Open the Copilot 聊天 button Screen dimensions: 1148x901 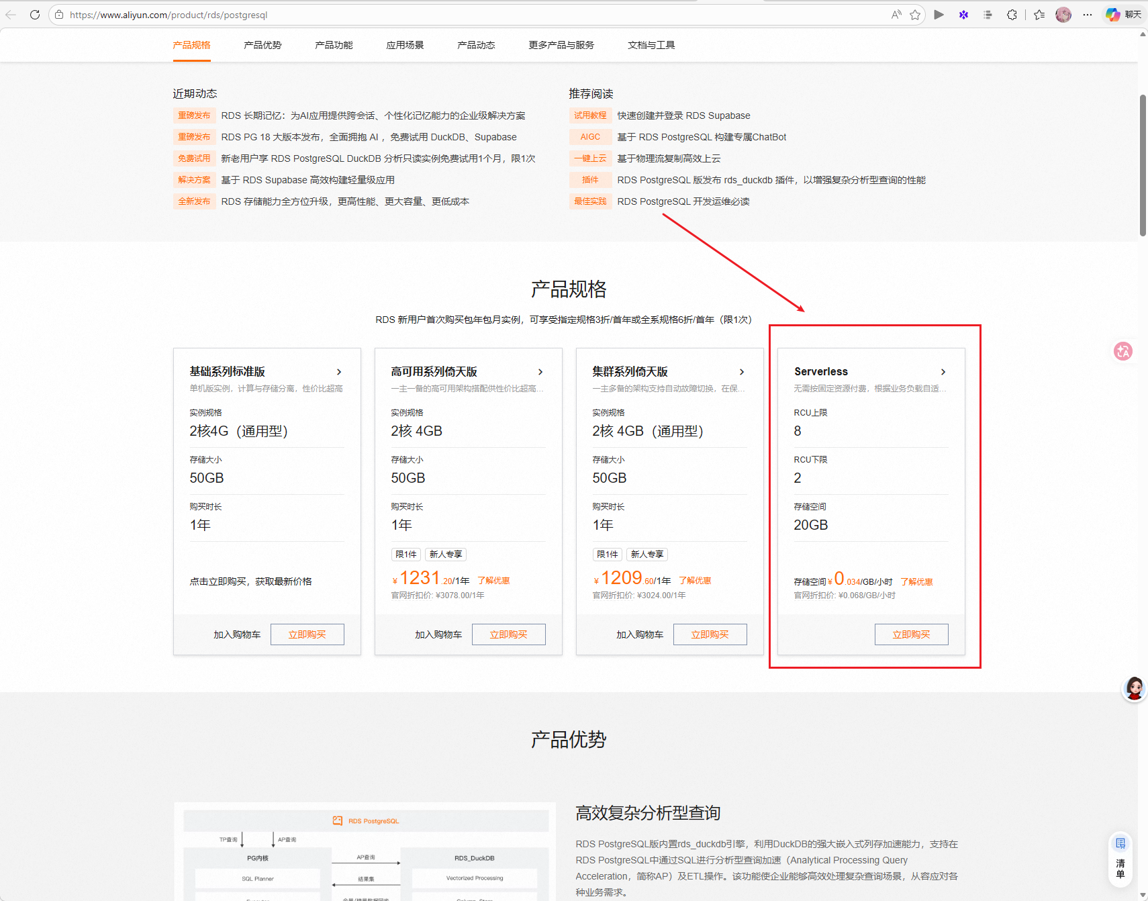coord(1124,15)
